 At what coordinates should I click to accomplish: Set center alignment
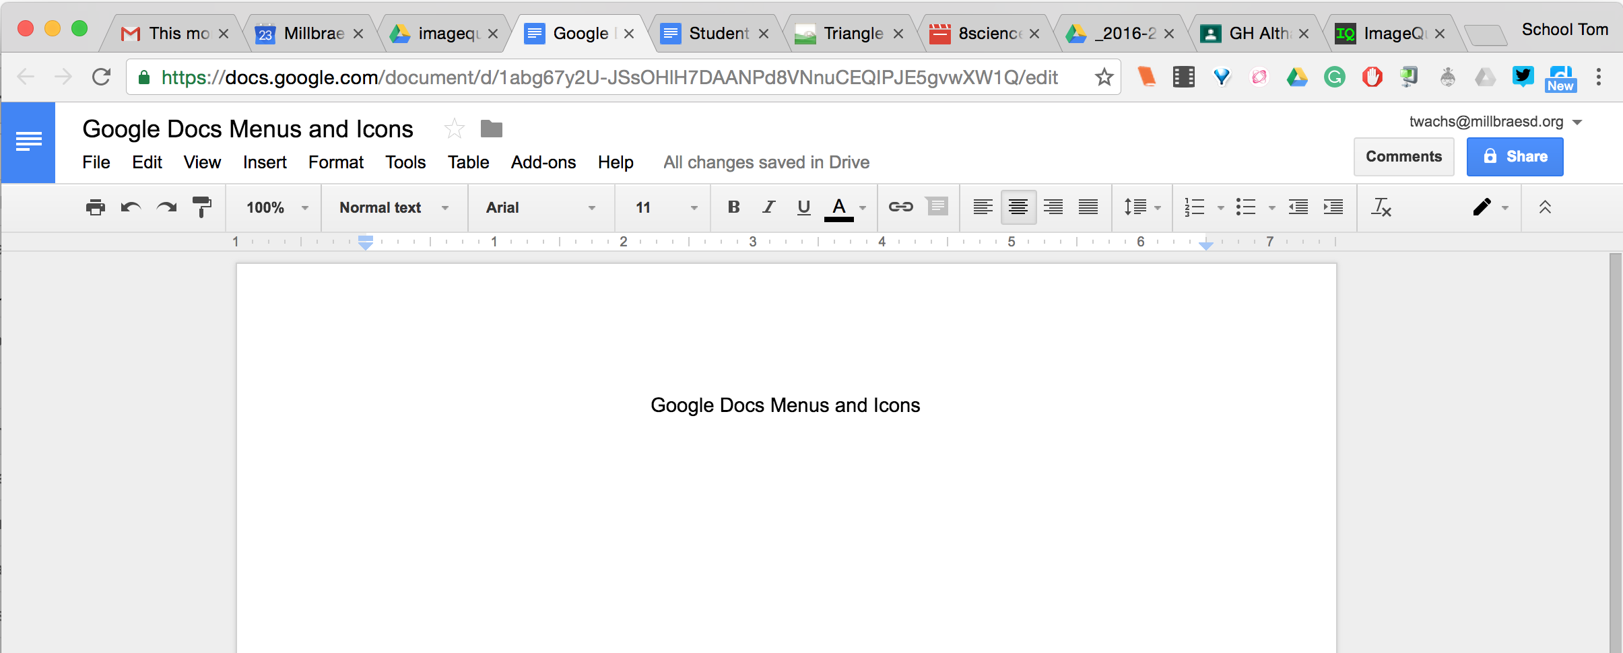[1018, 207]
